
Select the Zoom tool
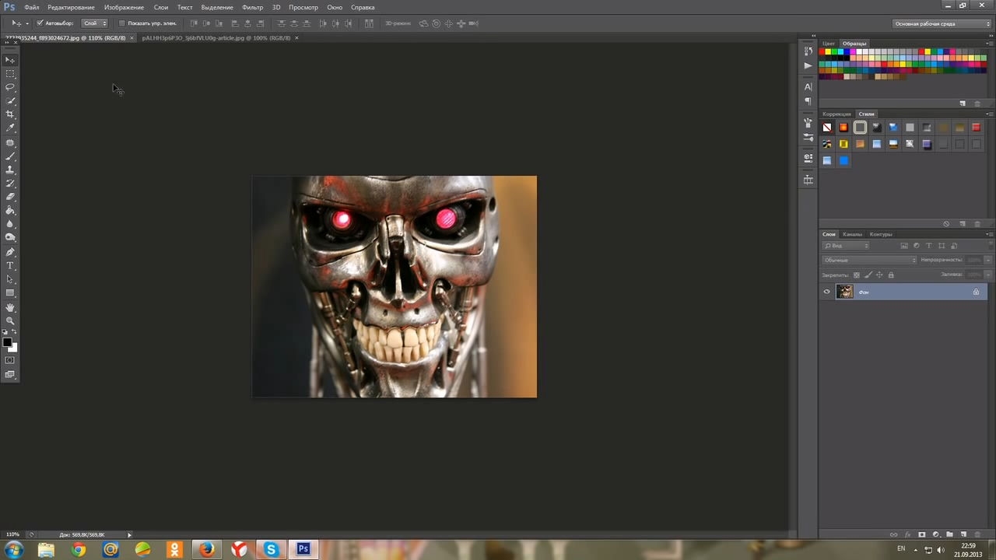[x=10, y=321]
